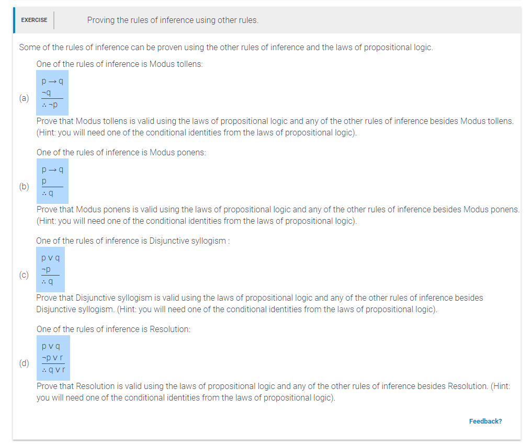Screen dimensions: 531x445
Task: Click the Feedback? link
Action: pos(485,421)
